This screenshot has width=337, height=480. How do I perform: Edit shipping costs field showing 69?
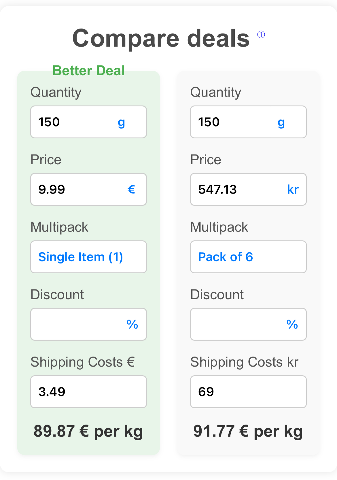point(249,392)
